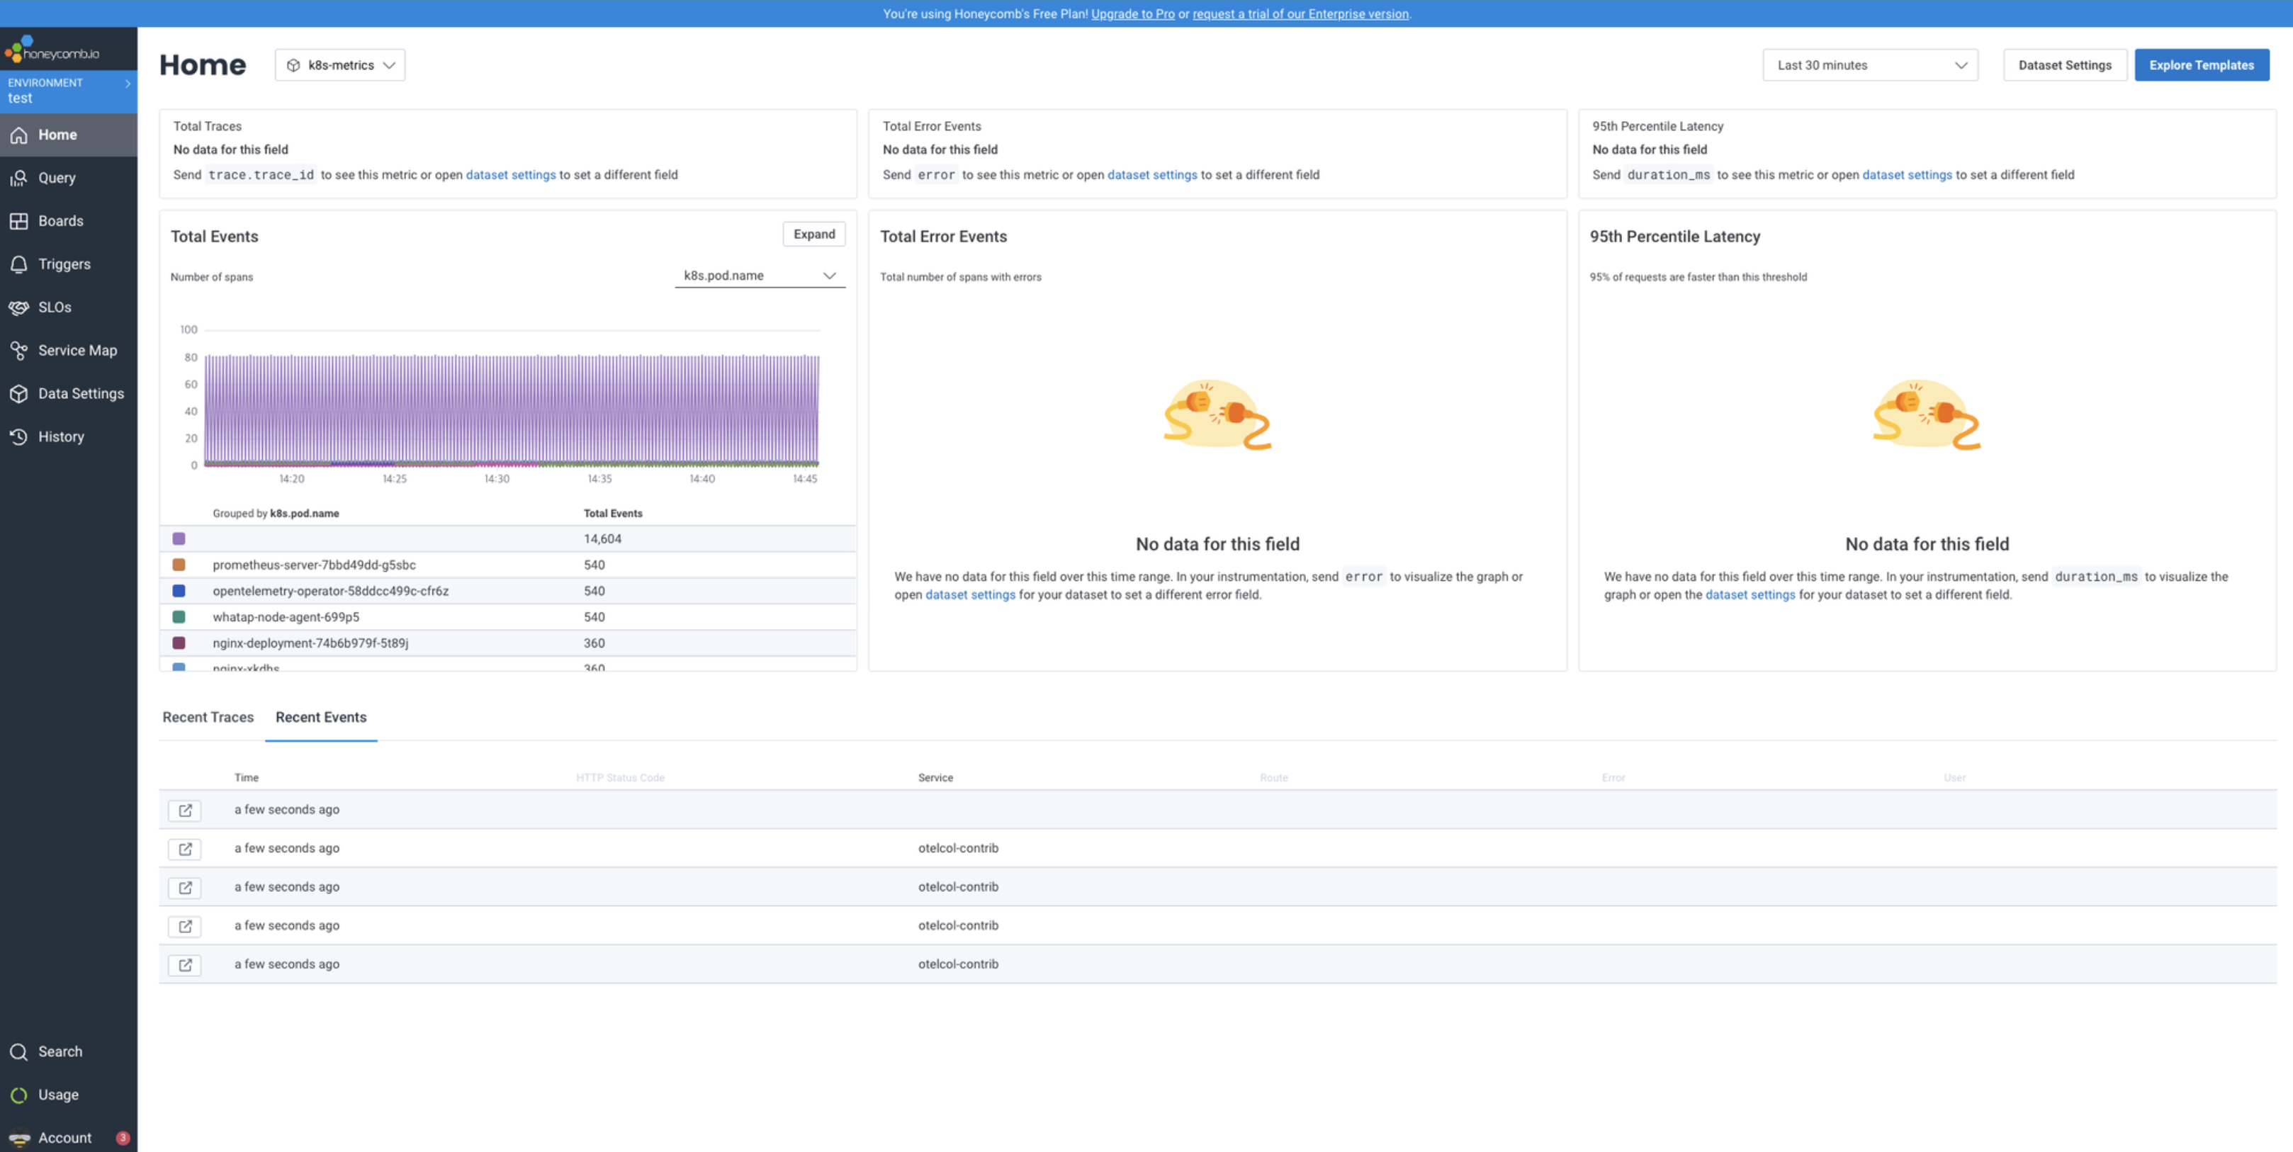This screenshot has height=1152, width=2293.
Task: Open Boards from the sidebar icon
Action: pos(18,221)
